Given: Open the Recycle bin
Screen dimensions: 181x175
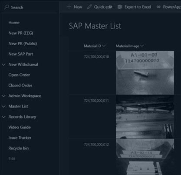Looking at the screenshot, I should point(18,148).
